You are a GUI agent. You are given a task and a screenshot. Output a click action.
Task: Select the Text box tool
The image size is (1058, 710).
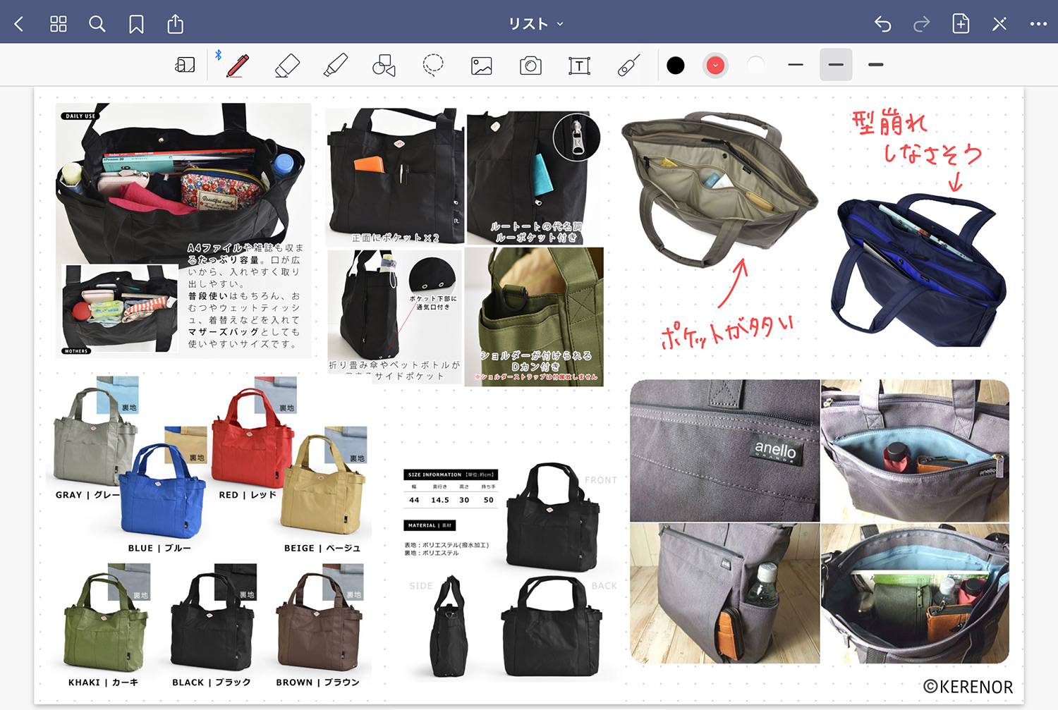click(579, 66)
